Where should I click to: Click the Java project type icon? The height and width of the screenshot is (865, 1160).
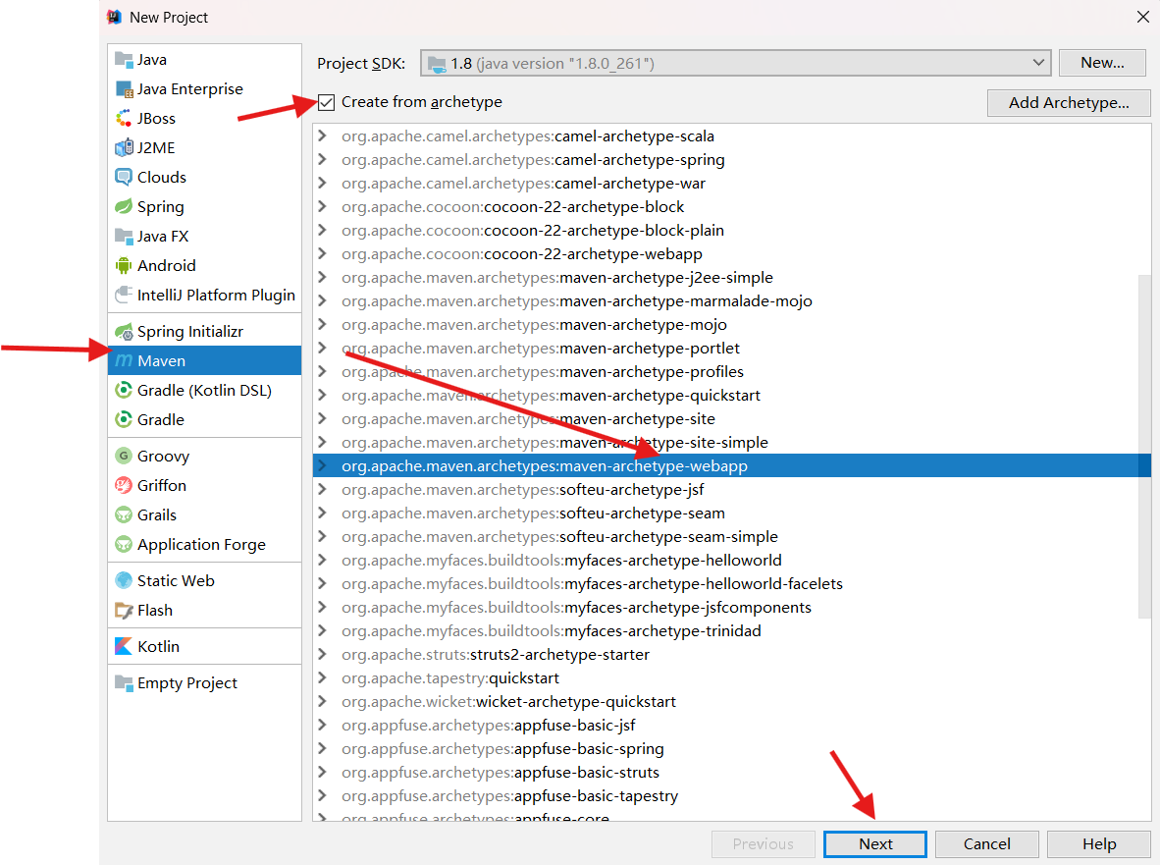point(124,59)
